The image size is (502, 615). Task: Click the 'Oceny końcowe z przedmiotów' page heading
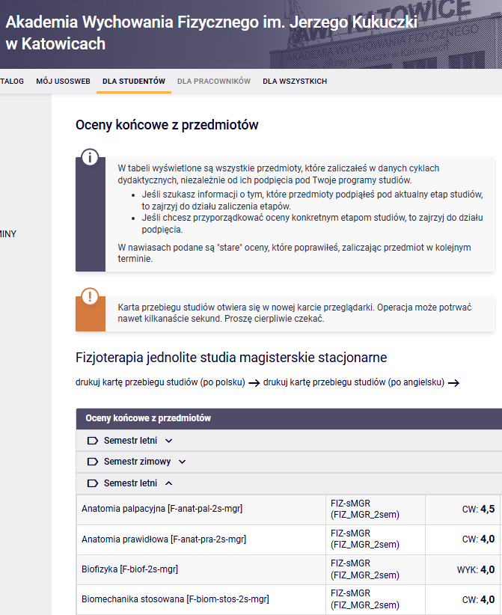167,125
